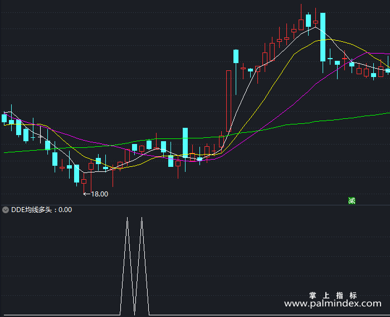Click the 18.00 low price label
This screenshot has width=390, height=317.
click(x=99, y=194)
